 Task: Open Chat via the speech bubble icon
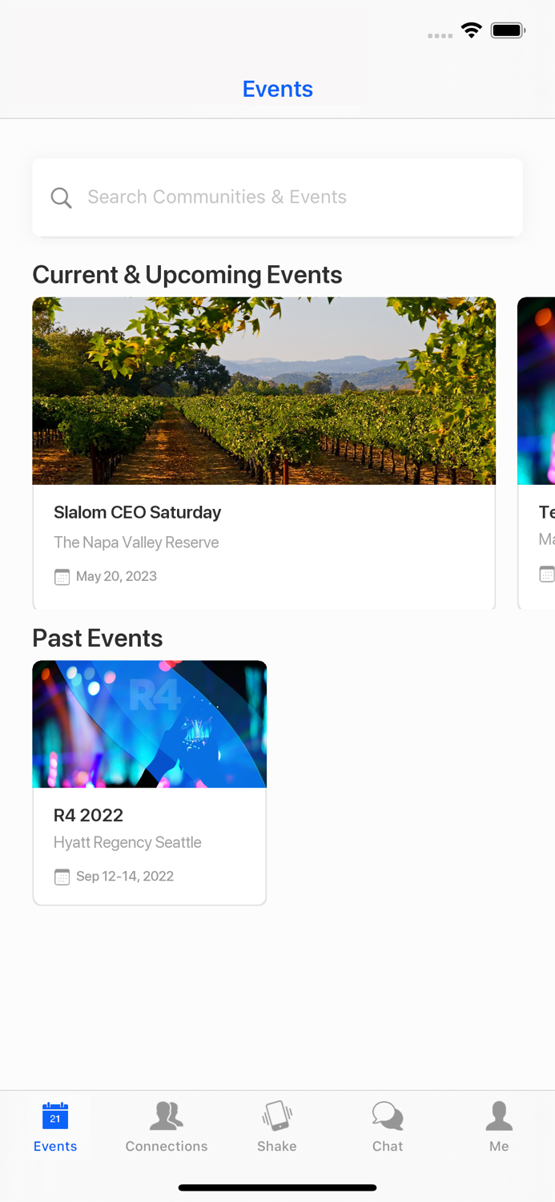click(x=388, y=1114)
